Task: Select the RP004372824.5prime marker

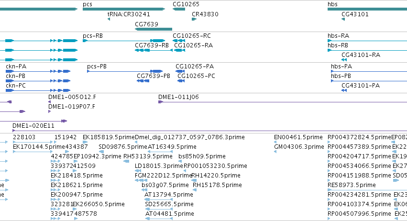Action: [x=329, y=142]
